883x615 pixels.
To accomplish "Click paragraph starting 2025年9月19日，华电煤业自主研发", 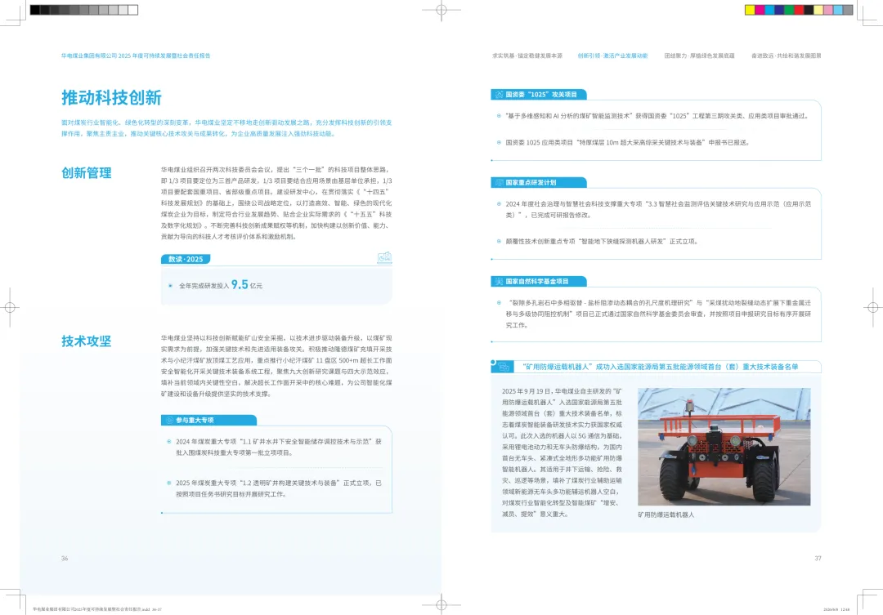I will click(x=562, y=452).
